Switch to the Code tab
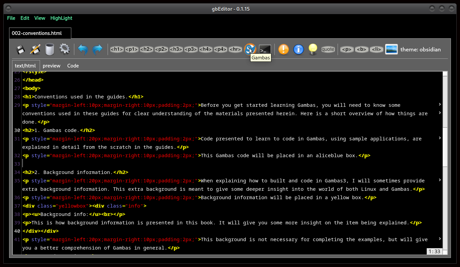Image resolution: width=460 pixels, height=267 pixels. [73, 66]
